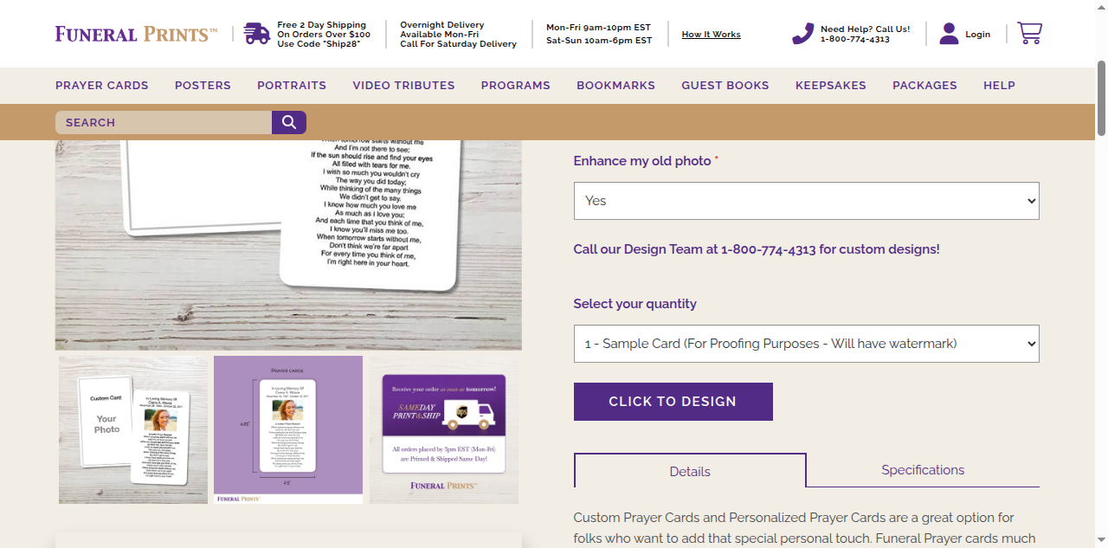The height and width of the screenshot is (548, 1108).
Task: Open the Programs menu
Action: tap(516, 85)
